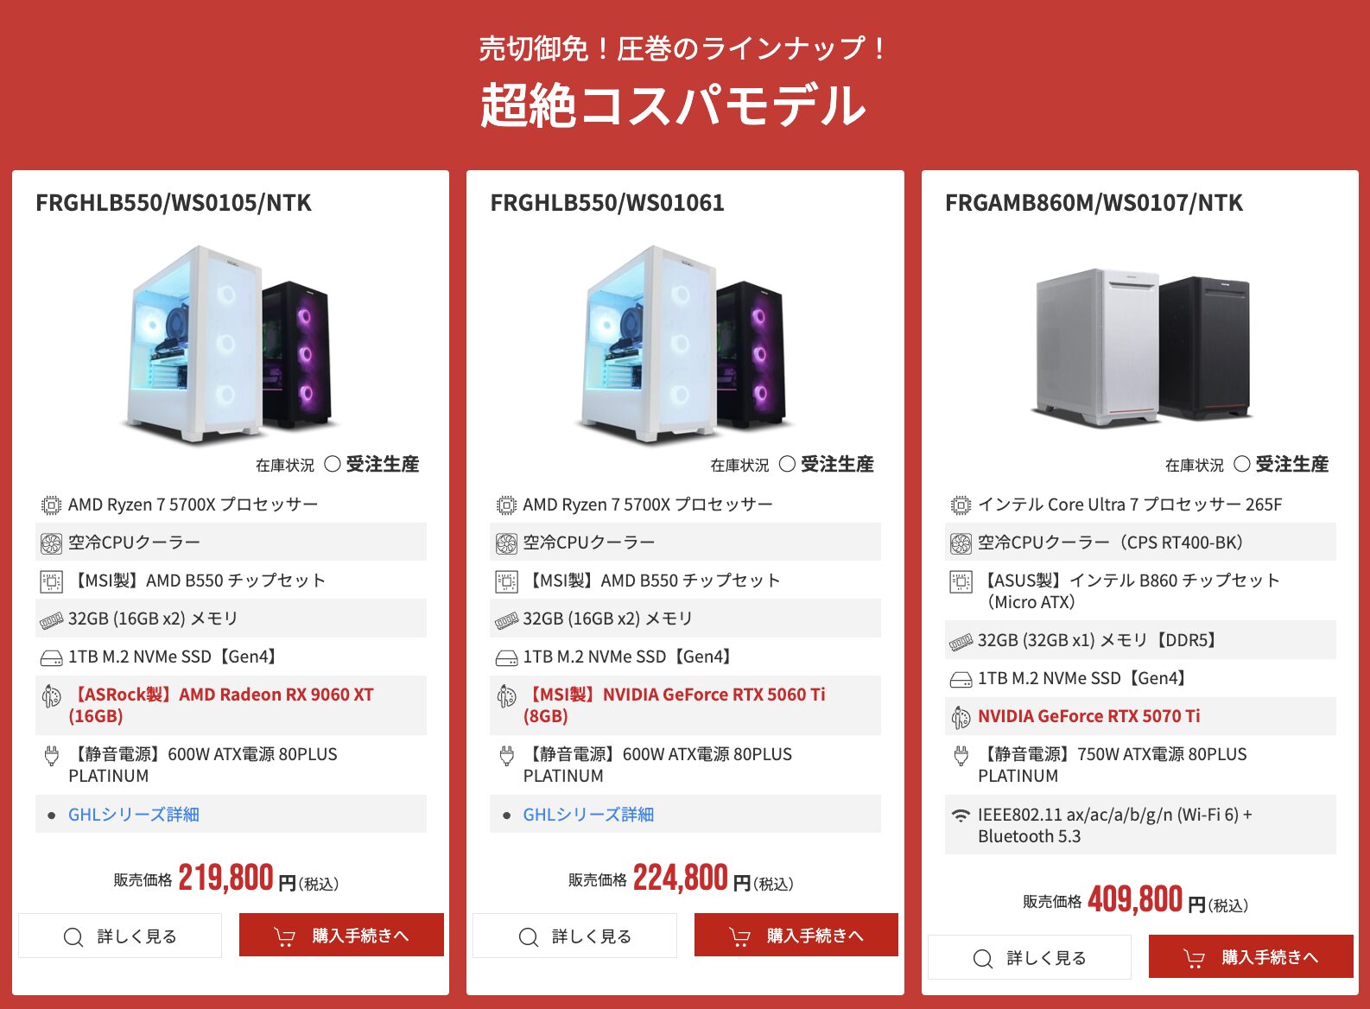
Task: Click the FRGAMB860M/WS0107/NTK product title
Action: pyautogui.click(x=1094, y=205)
